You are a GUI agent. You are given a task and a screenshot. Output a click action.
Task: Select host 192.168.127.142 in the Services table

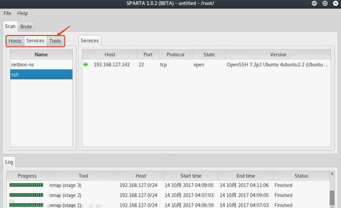(112, 64)
